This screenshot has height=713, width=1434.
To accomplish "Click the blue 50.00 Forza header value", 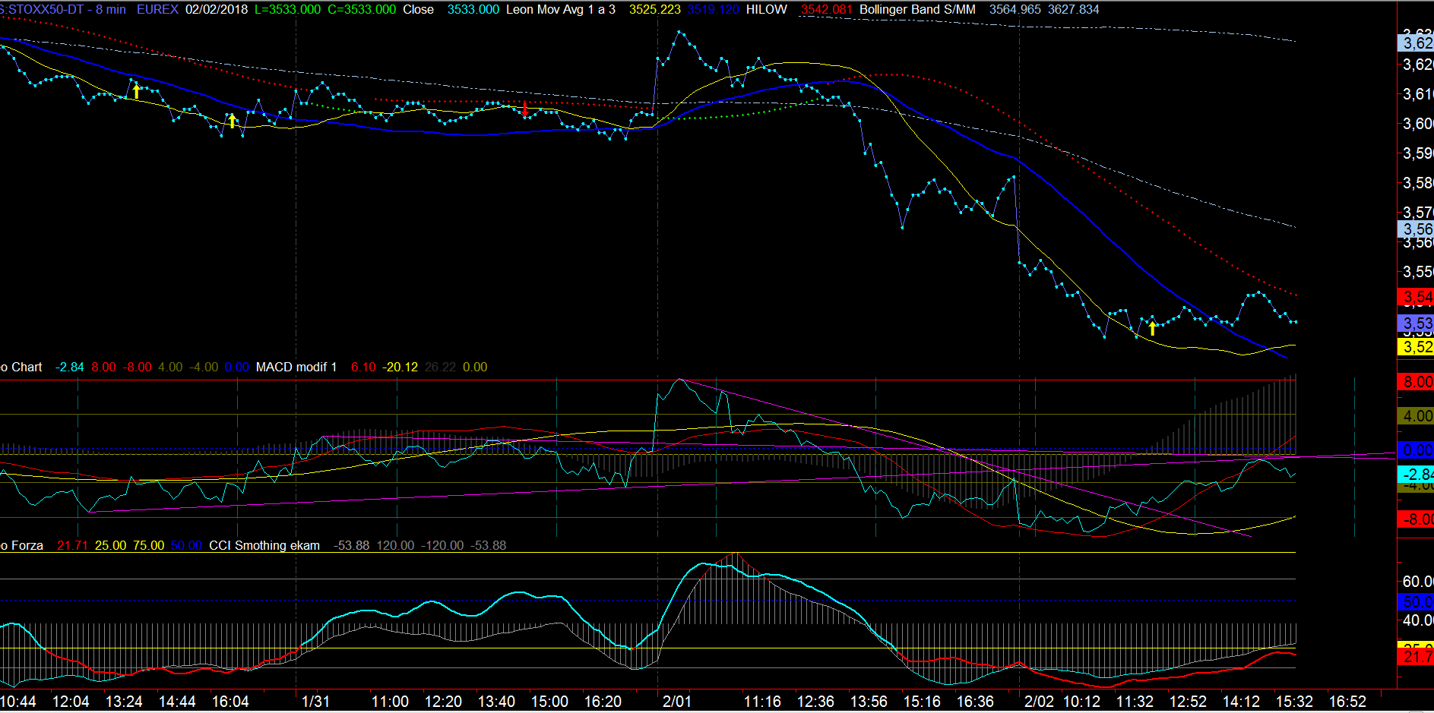I will 187,545.
